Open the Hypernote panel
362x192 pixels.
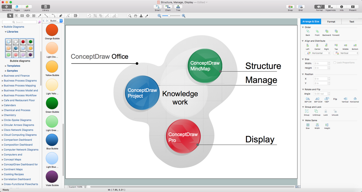[x=330, y=7]
